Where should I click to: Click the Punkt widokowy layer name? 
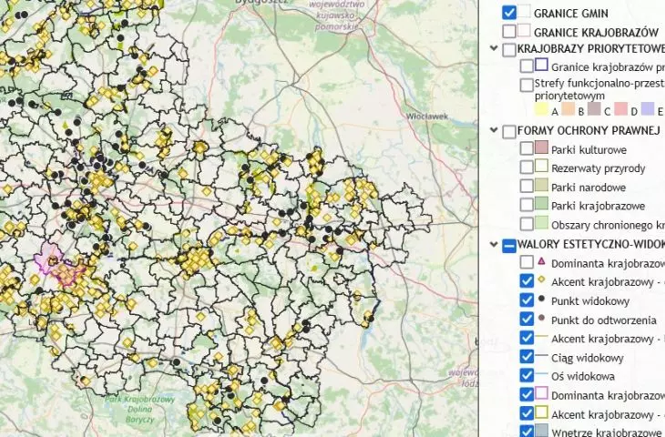[590, 301]
